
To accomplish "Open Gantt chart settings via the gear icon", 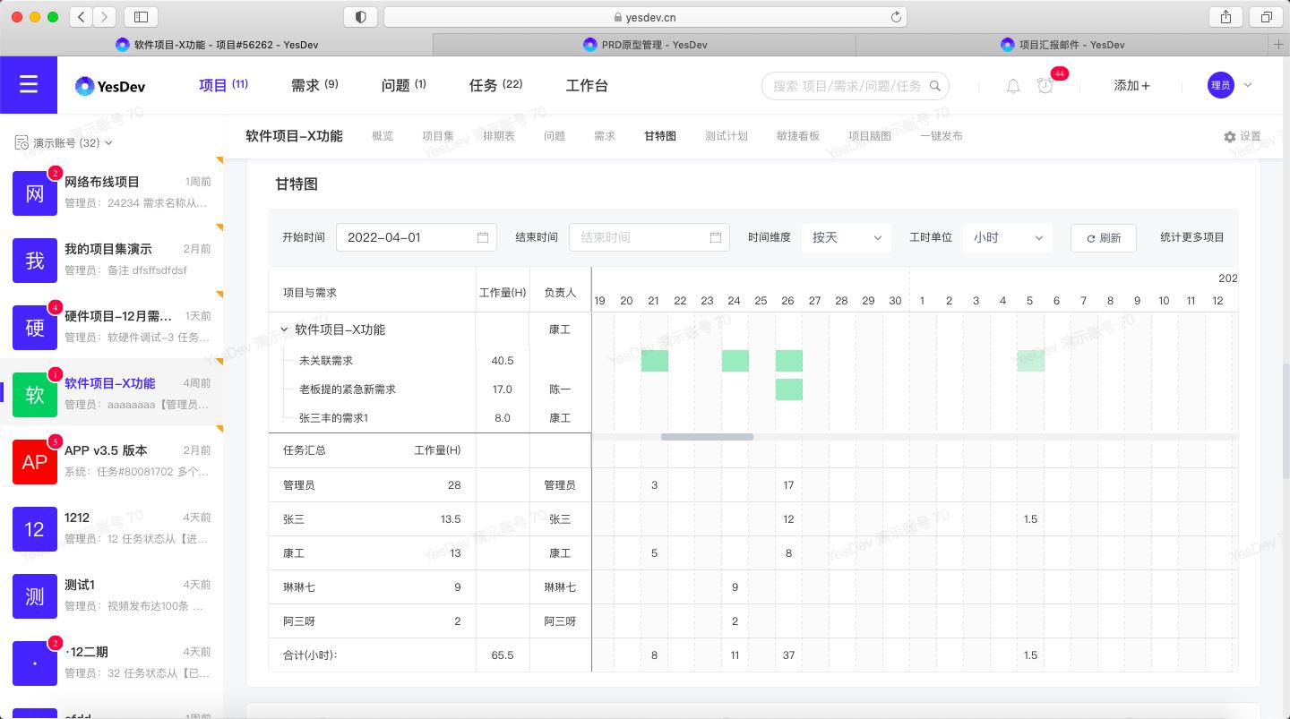I will pyautogui.click(x=1231, y=136).
